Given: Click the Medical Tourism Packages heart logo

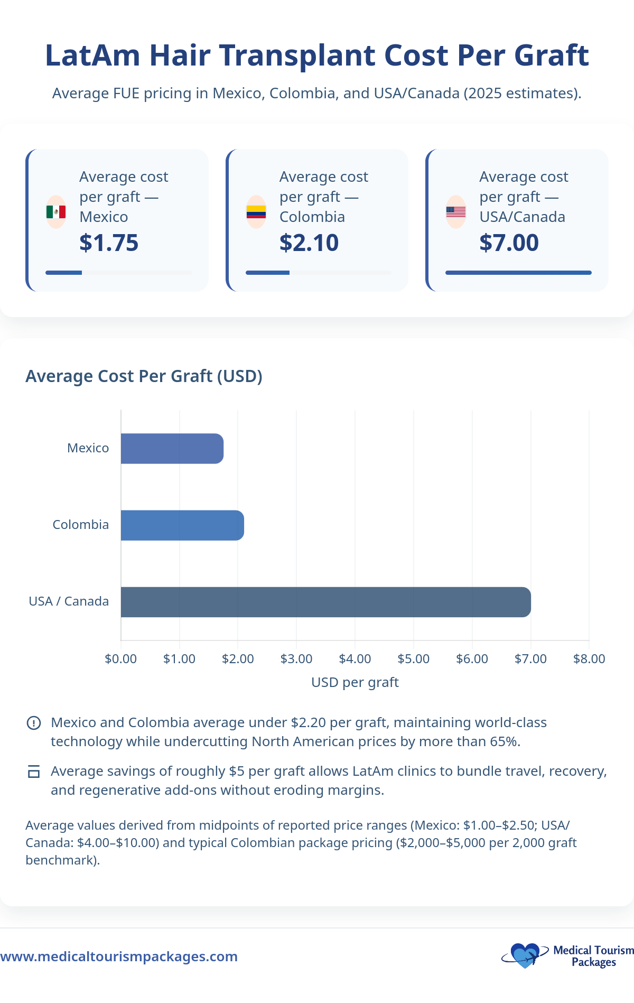Looking at the screenshot, I should pos(525,956).
